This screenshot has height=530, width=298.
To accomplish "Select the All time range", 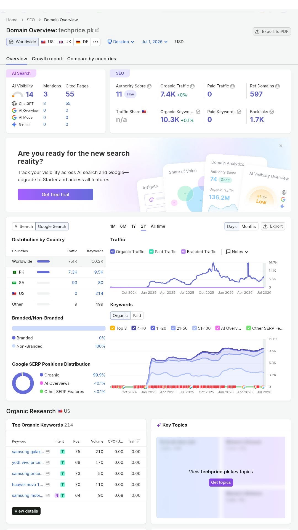I will click(158, 226).
